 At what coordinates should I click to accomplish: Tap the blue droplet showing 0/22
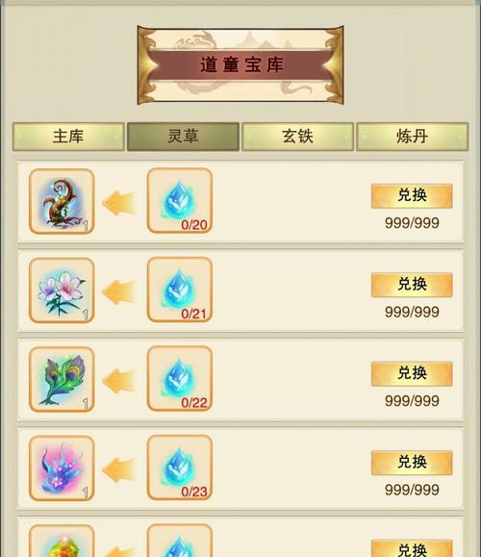pos(180,378)
